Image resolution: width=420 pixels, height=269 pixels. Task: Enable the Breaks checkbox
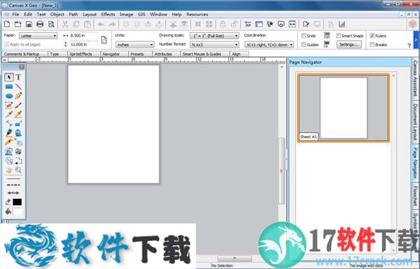pyautogui.click(x=372, y=44)
